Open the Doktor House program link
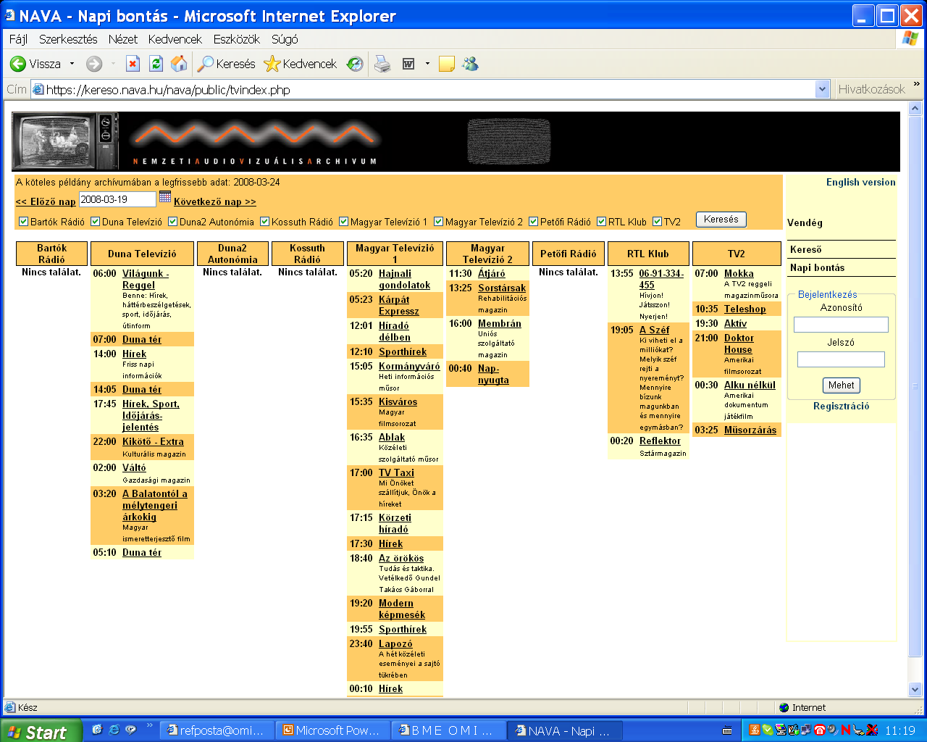The image size is (927, 742). [x=739, y=343]
